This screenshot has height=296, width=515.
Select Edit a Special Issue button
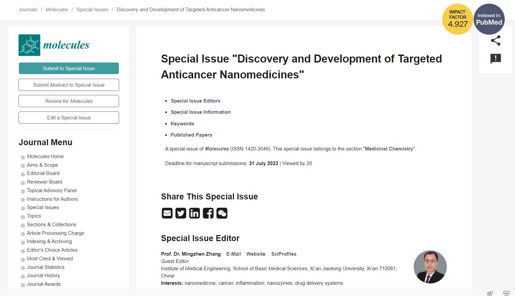69,118
